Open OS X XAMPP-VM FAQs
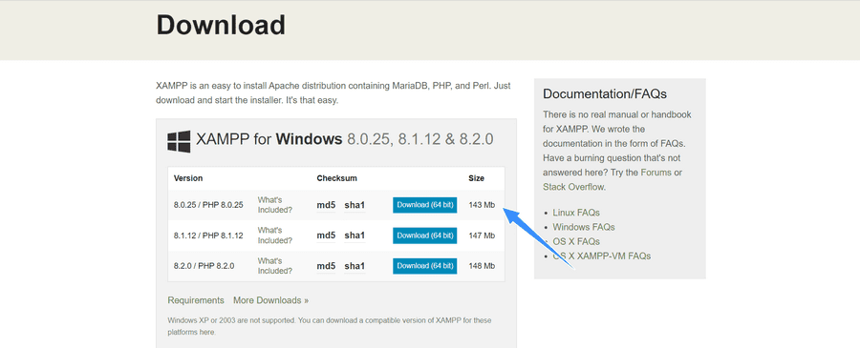 (602, 256)
